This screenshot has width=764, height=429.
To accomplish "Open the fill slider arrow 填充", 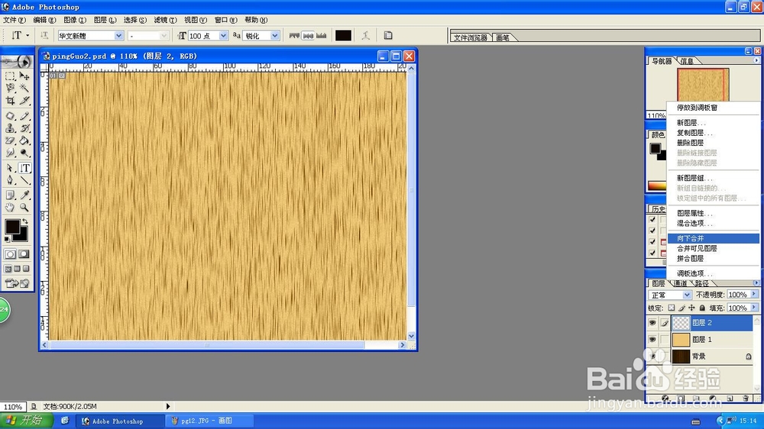I will (754, 308).
